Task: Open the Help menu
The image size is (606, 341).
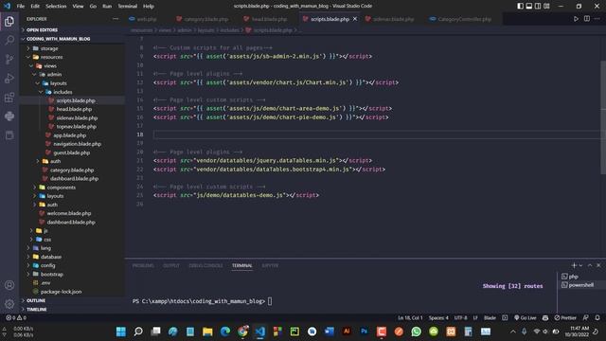Action: point(148,6)
